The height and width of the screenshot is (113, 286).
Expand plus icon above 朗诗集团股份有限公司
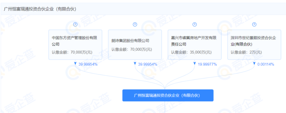pos(135,24)
